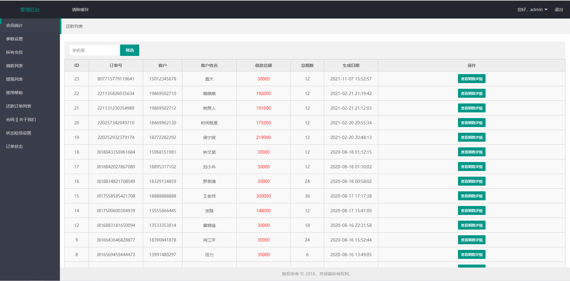Open the 所有会员 member list

15,52
